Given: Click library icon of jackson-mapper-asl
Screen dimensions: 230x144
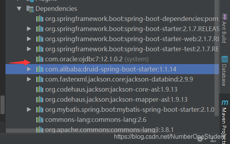Looking at the screenshot, I should 40,99.
